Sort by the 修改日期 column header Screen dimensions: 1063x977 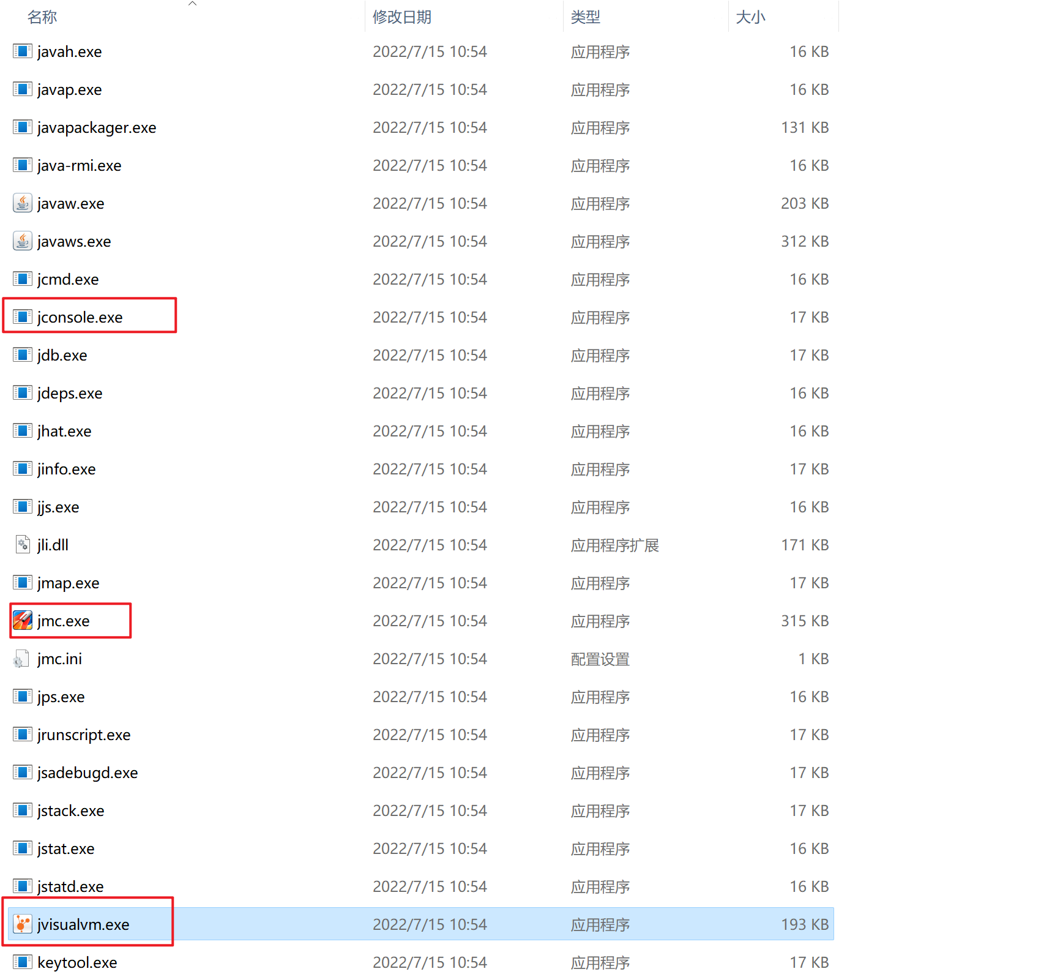[402, 17]
